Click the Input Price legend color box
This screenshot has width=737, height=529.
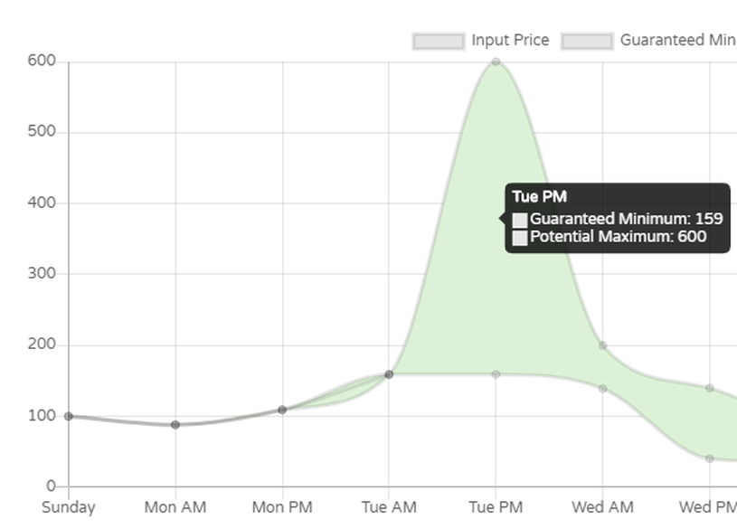[438, 41]
